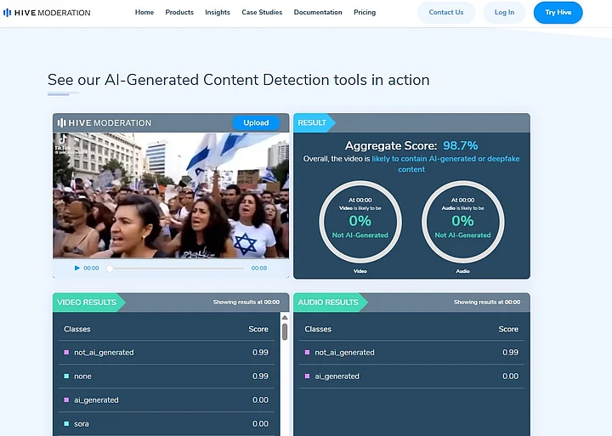Click the cyan square beside sora
Image resolution: width=612 pixels, height=436 pixels.
[66, 424]
